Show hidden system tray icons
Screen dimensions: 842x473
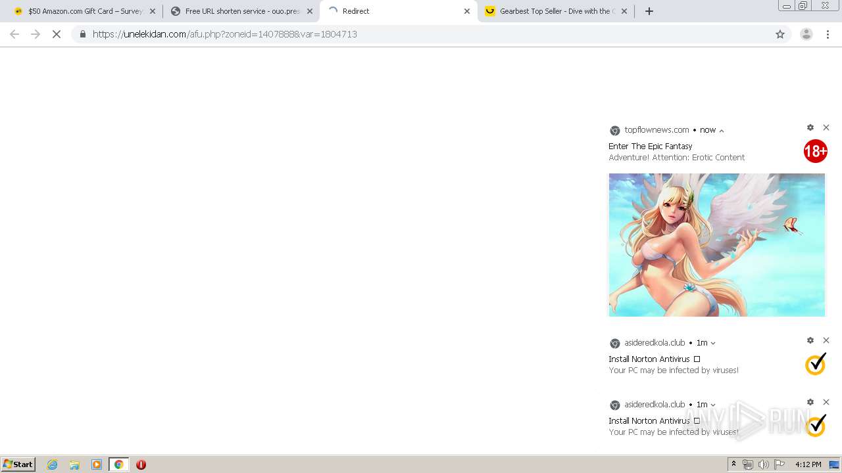click(733, 464)
